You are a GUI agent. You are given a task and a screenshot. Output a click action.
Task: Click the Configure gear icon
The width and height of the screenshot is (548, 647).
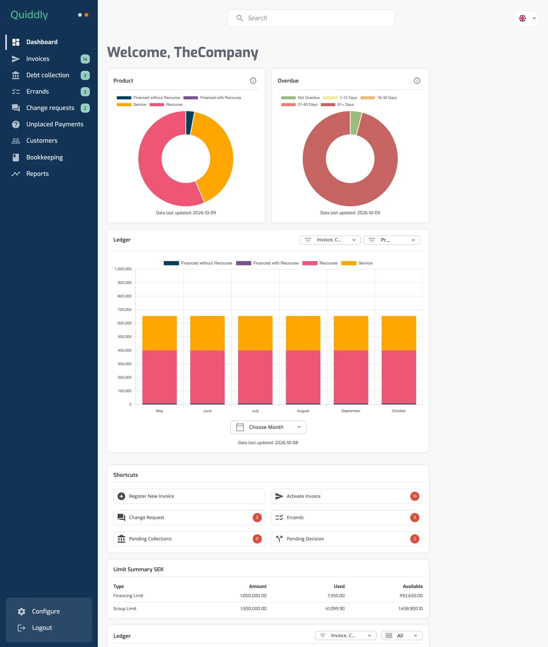click(22, 611)
